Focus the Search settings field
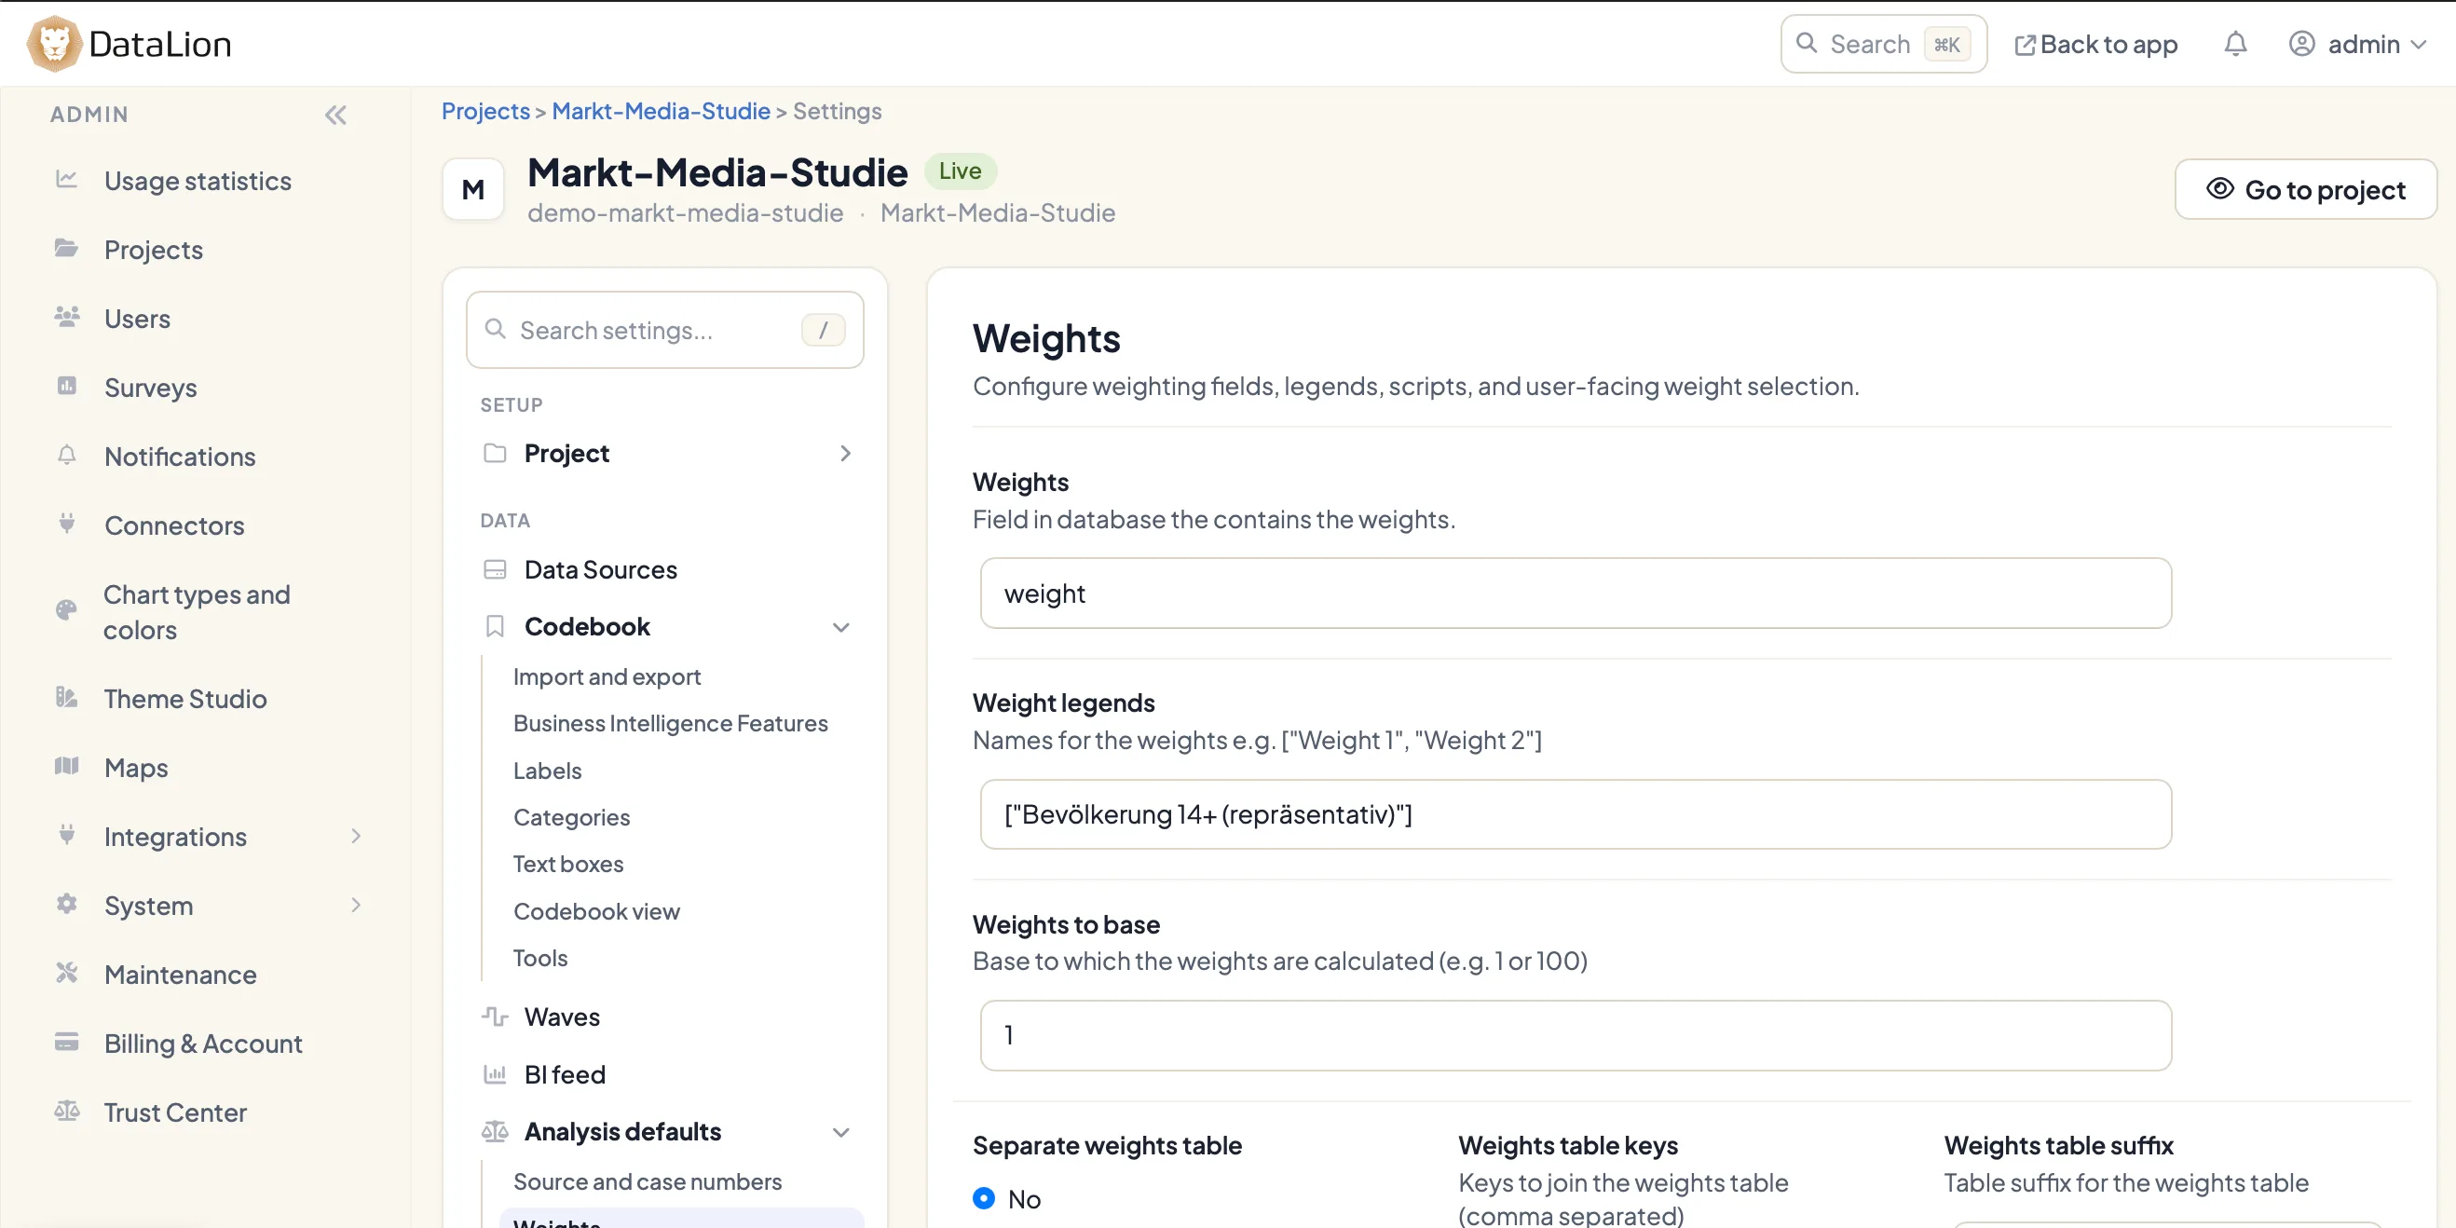Image resolution: width=2456 pixels, height=1228 pixels. click(664, 330)
